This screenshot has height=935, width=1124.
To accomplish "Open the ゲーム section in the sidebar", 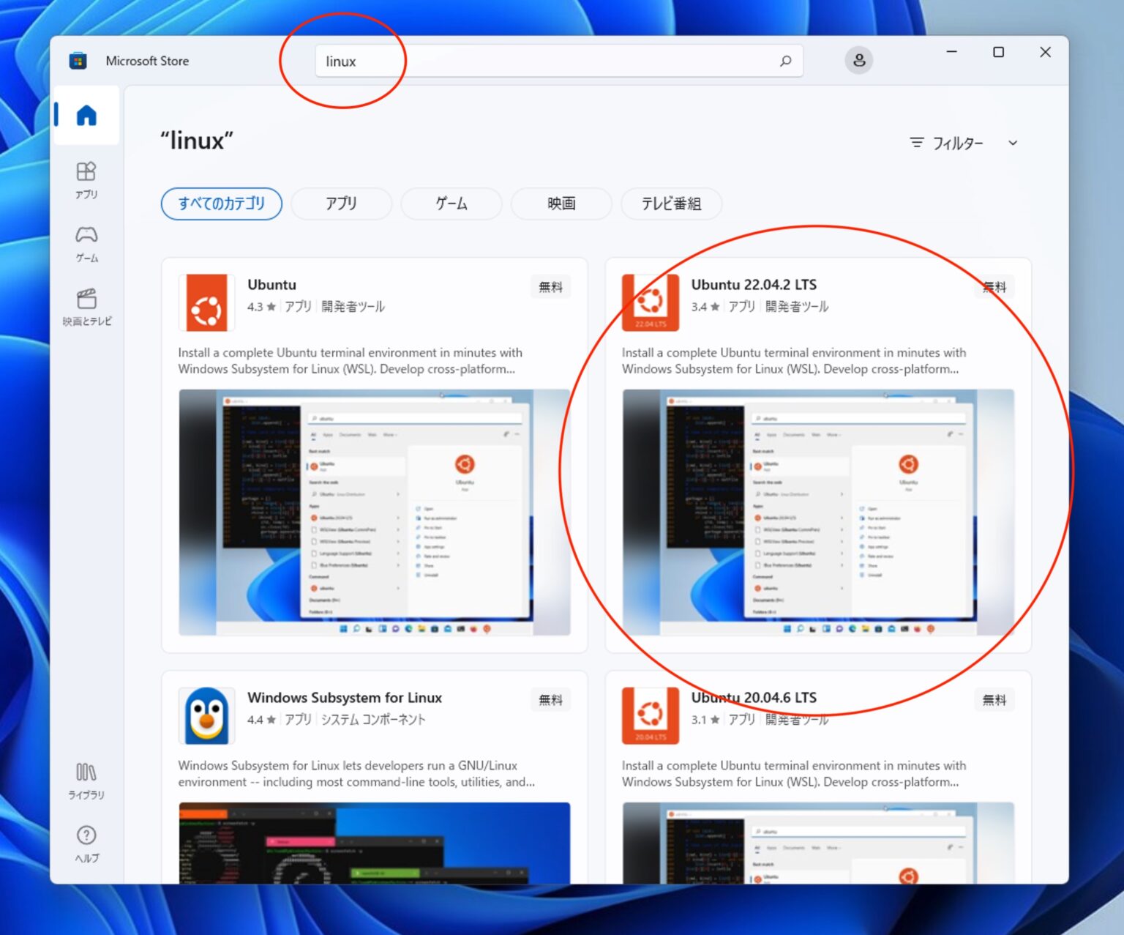I will pyautogui.click(x=86, y=242).
